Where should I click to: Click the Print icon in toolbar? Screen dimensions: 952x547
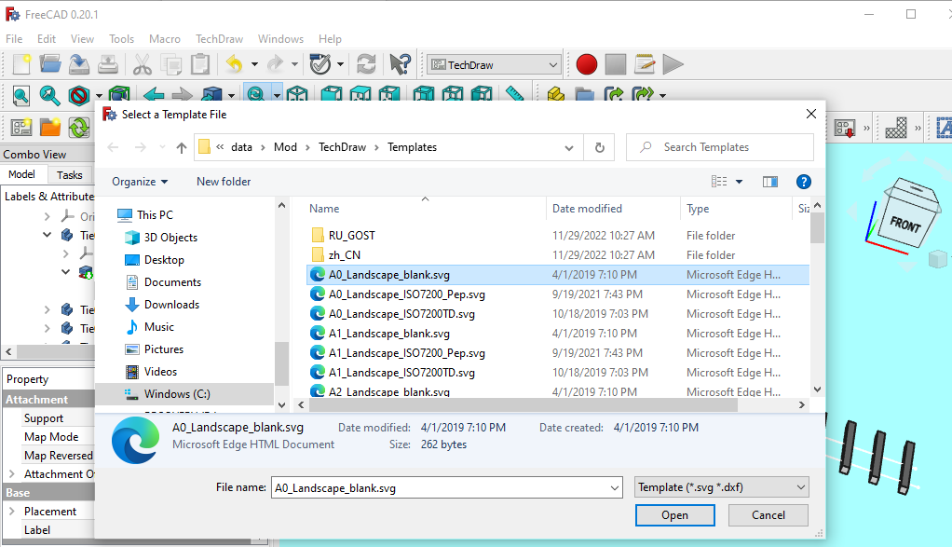[x=108, y=63]
